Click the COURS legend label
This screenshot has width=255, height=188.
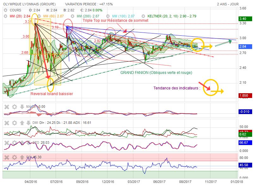point(15,10)
